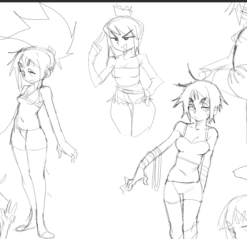Click the crown sketch above the center character
Screen dimensions: 247x239
pos(123,10)
